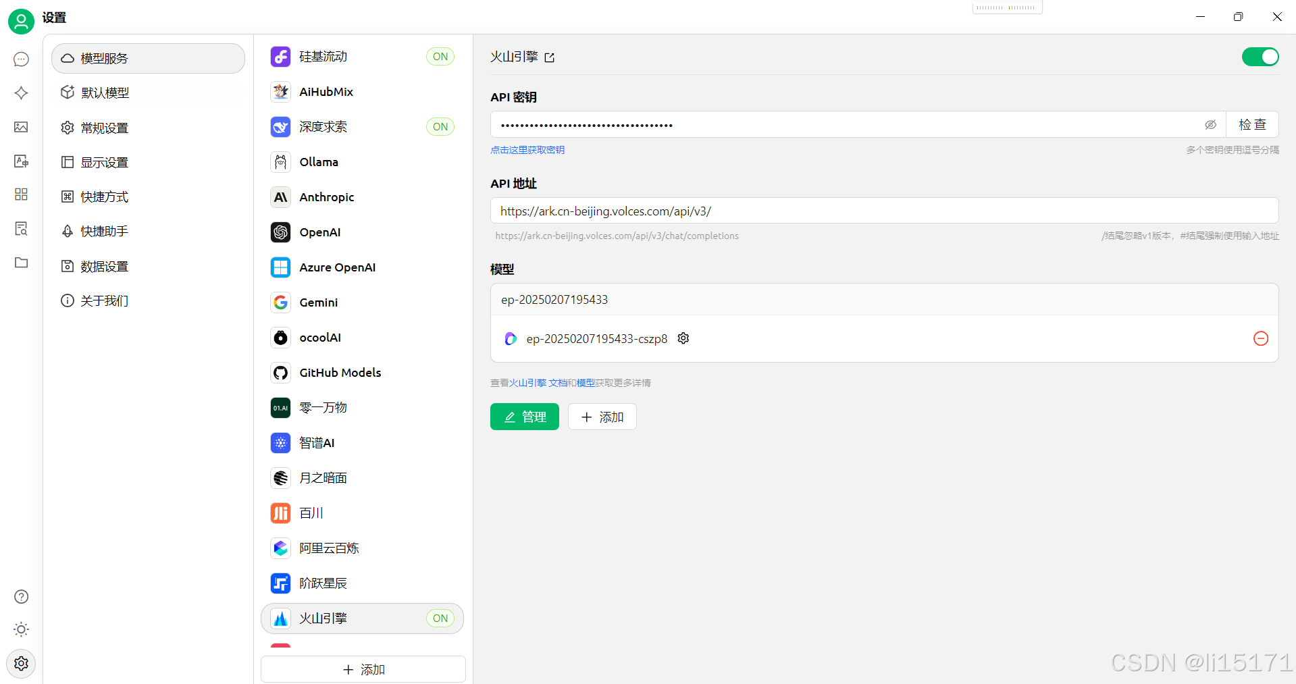Select the GitHub Models provider

tap(362, 373)
